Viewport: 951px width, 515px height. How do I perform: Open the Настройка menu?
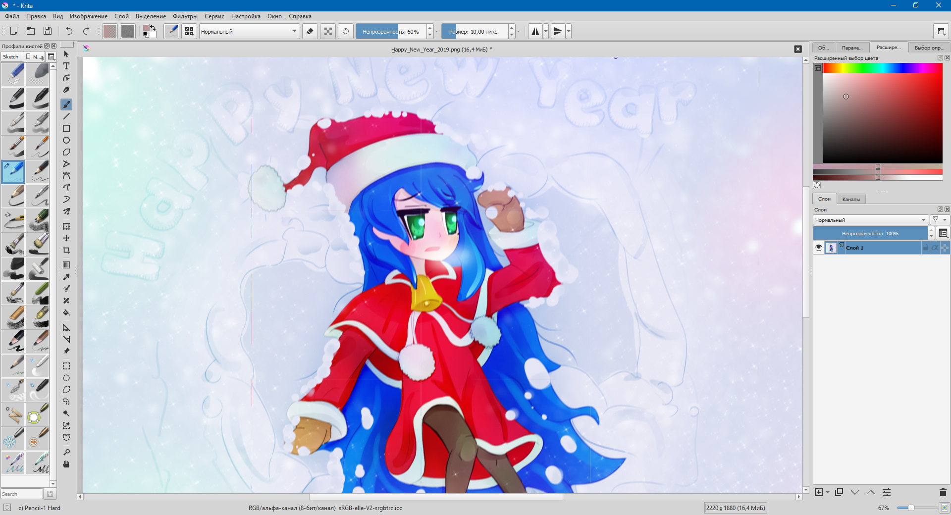click(x=246, y=16)
